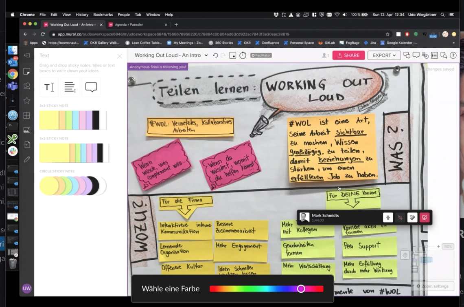Close the Text panel
Screen dimensions: 464x307
click(120, 56)
